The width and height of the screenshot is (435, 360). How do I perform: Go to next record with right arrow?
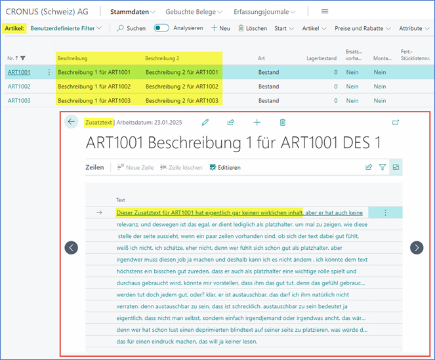pyautogui.click(x=417, y=247)
